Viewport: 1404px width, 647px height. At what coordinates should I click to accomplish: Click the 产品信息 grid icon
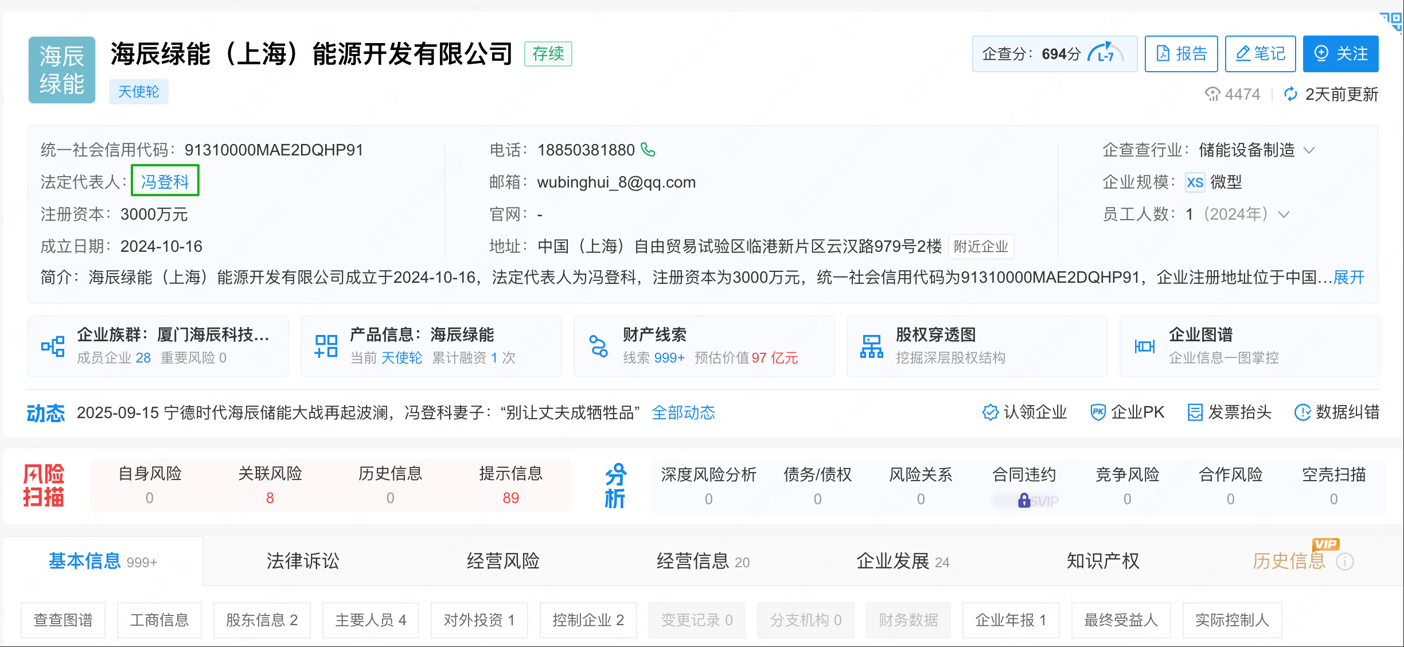(x=326, y=346)
